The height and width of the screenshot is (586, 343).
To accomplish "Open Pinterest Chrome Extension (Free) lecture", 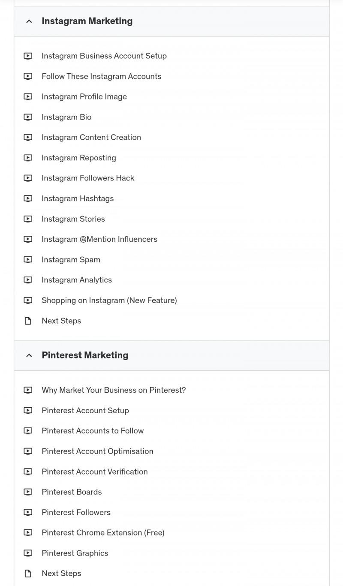I will click(x=103, y=532).
